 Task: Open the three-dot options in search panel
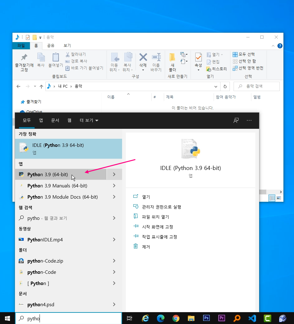pos(249,120)
